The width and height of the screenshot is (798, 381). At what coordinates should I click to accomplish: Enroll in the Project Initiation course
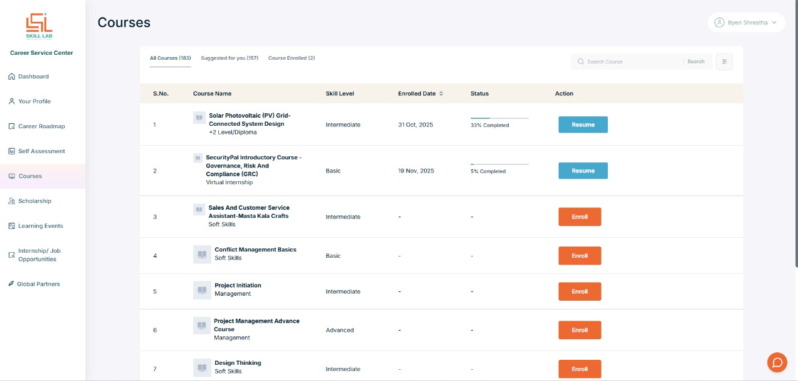(579, 291)
